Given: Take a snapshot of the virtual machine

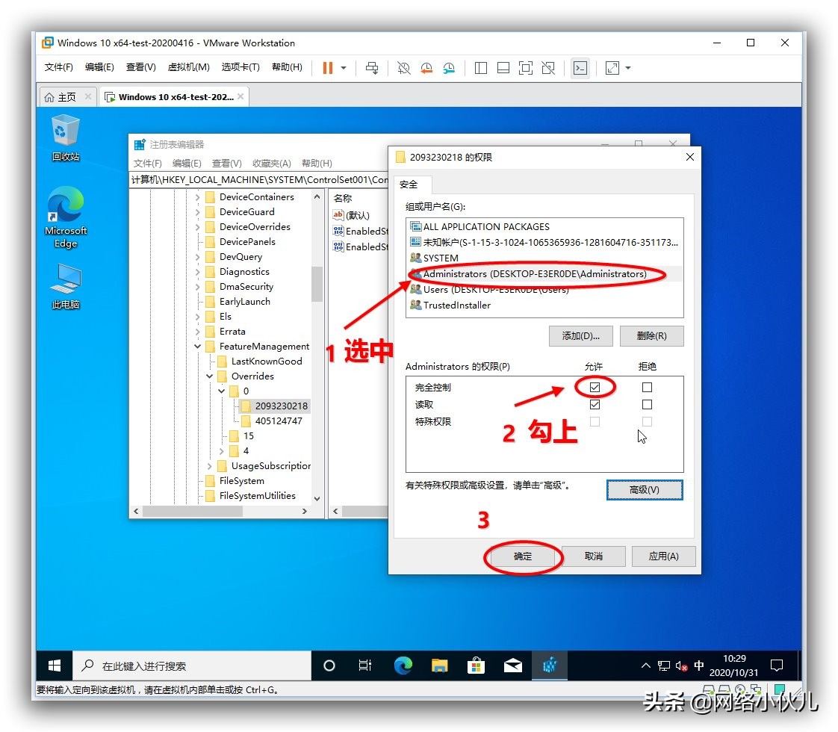Looking at the screenshot, I should tap(403, 68).
